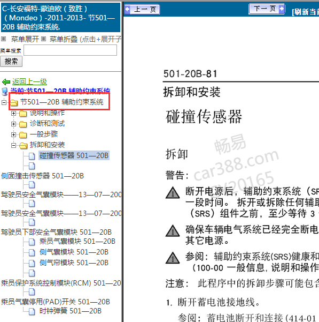Click warning icon beside 确保车辆电气系统
Screen dimensions: 319x322
point(173,231)
